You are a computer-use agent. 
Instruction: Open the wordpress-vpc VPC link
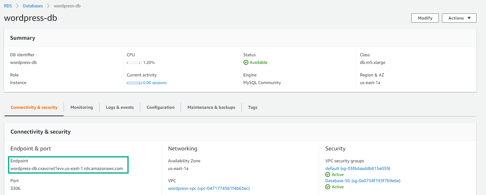(x=209, y=188)
